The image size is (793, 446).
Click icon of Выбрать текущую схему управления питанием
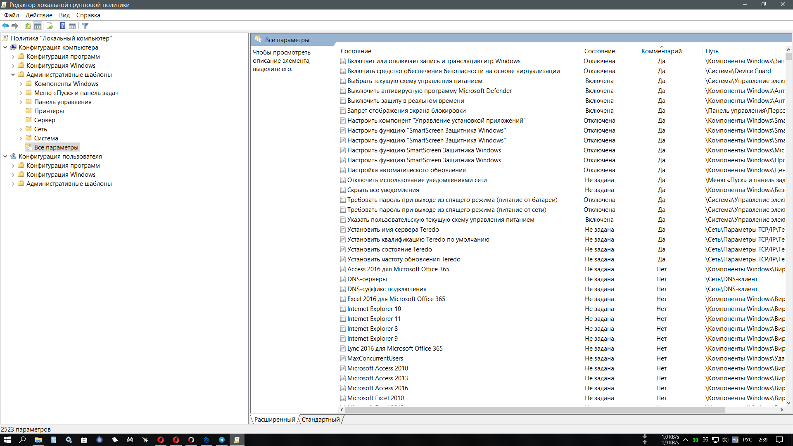(x=343, y=81)
